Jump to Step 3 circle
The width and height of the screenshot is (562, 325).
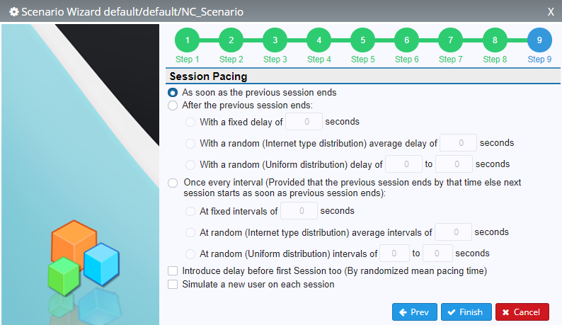coord(275,40)
